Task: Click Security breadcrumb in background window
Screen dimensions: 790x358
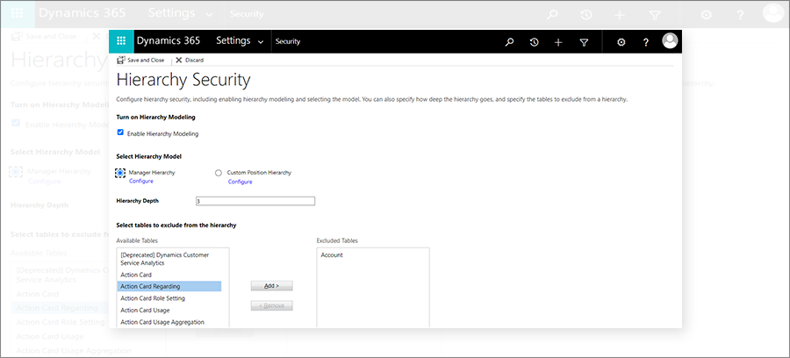Action: 247,14
